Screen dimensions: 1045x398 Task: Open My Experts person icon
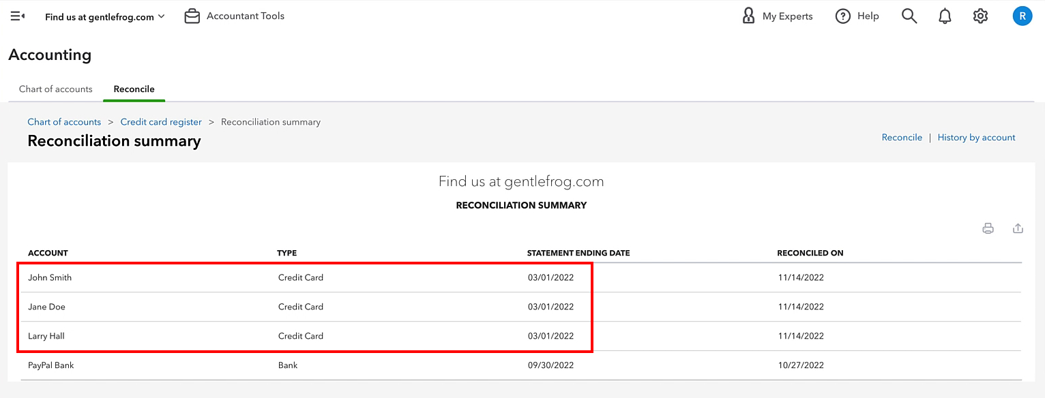pos(748,16)
